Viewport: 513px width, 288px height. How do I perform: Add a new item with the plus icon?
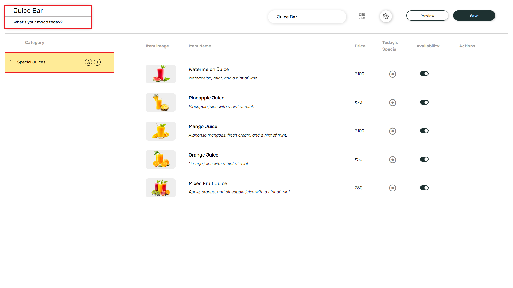(97, 62)
